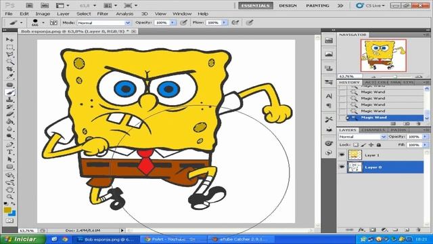433x244 pixels.
Task: Select the Zoom tool in toolbox
Action: click(x=9, y=197)
